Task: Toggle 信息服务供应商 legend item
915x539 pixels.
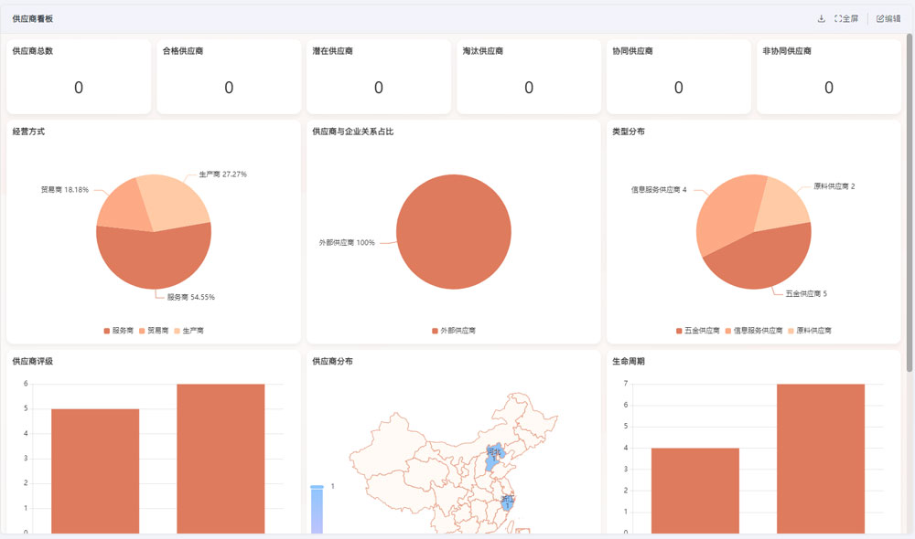Action: (x=754, y=331)
